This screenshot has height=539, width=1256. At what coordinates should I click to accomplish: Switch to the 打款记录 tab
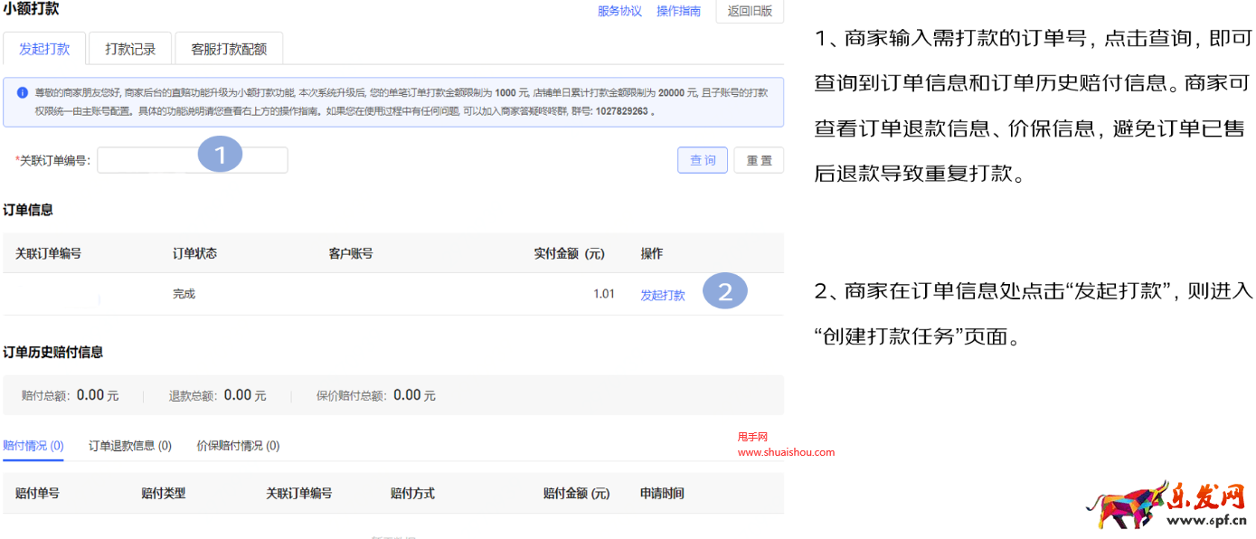[130, 49]
